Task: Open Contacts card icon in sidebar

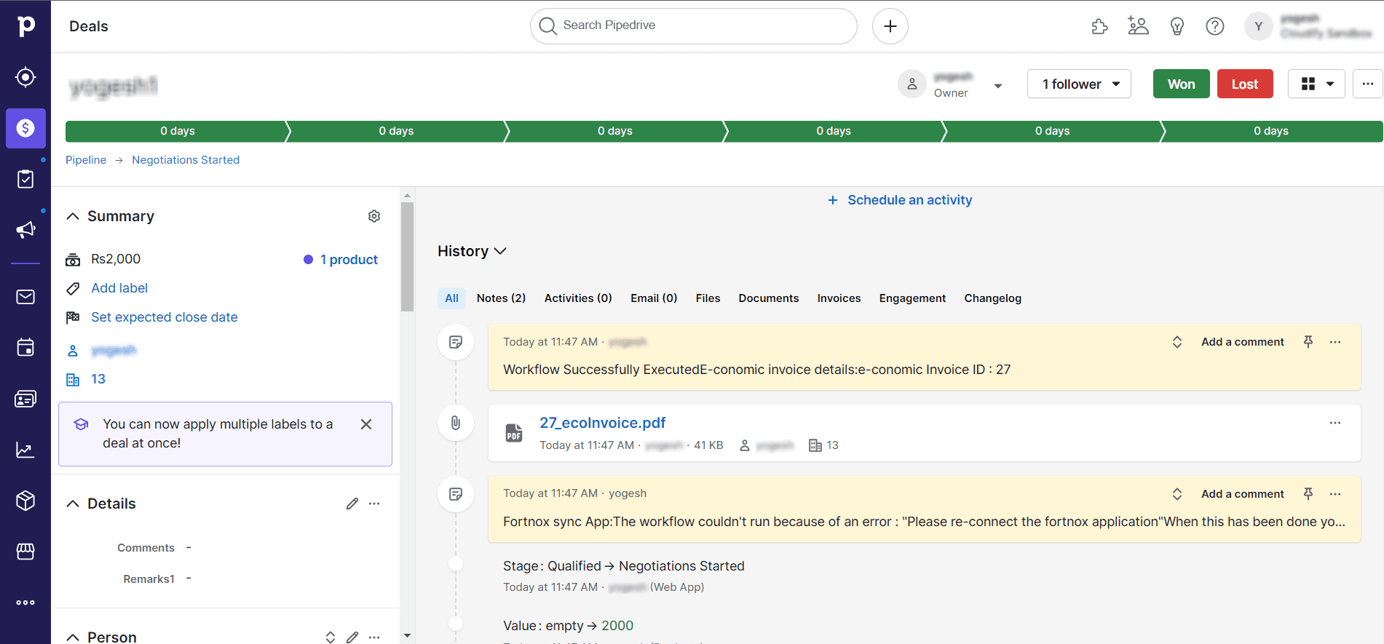Action: click(25, 399)
